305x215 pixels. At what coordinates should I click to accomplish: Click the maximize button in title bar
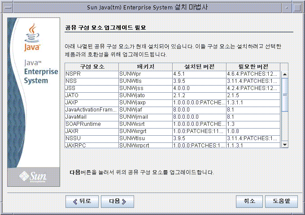tap(297, 8)
